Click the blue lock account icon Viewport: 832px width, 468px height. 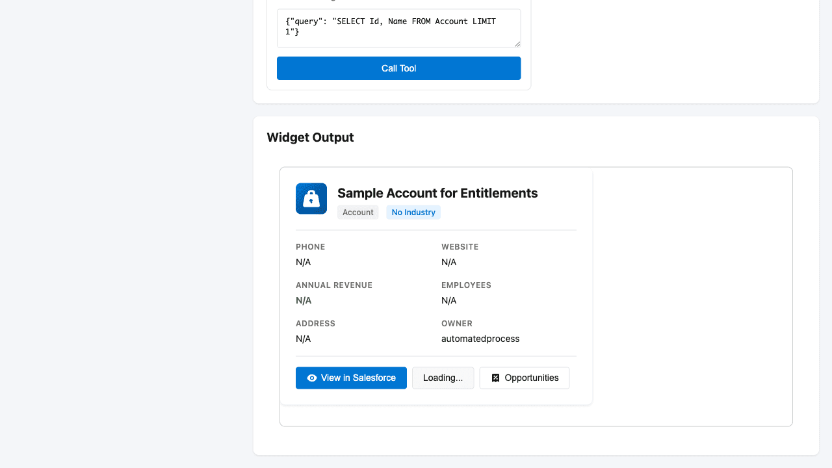(x=311, y=198)
